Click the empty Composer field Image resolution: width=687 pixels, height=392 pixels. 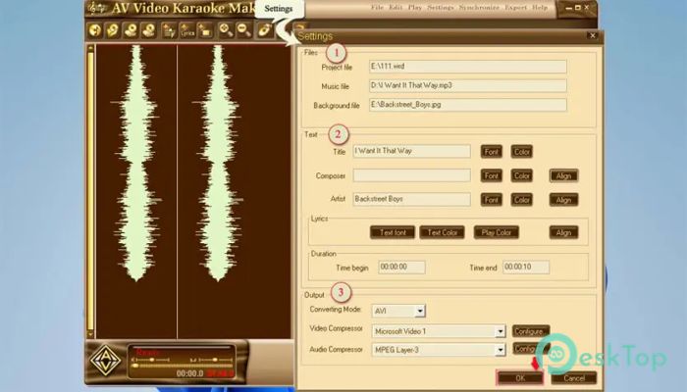411,175
